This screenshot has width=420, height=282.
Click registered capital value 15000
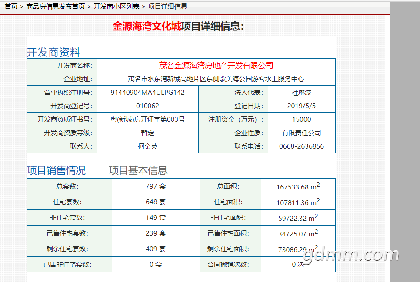click(301, 119)
